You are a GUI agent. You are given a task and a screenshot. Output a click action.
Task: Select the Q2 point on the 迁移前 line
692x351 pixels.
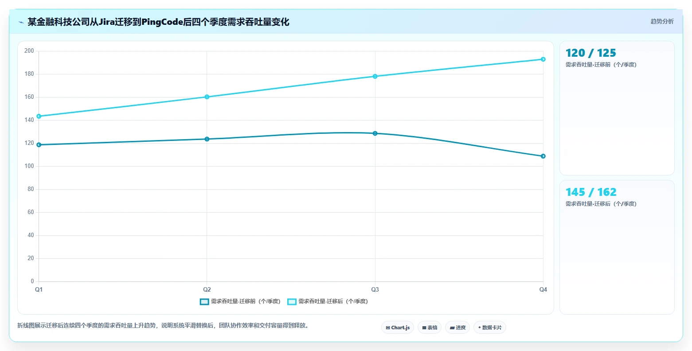click(x=207, y=139)
